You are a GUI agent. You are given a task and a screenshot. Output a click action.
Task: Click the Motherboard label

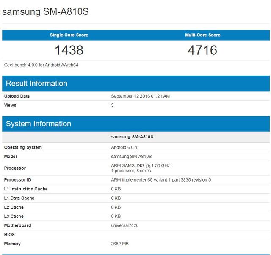coord(18,225)
